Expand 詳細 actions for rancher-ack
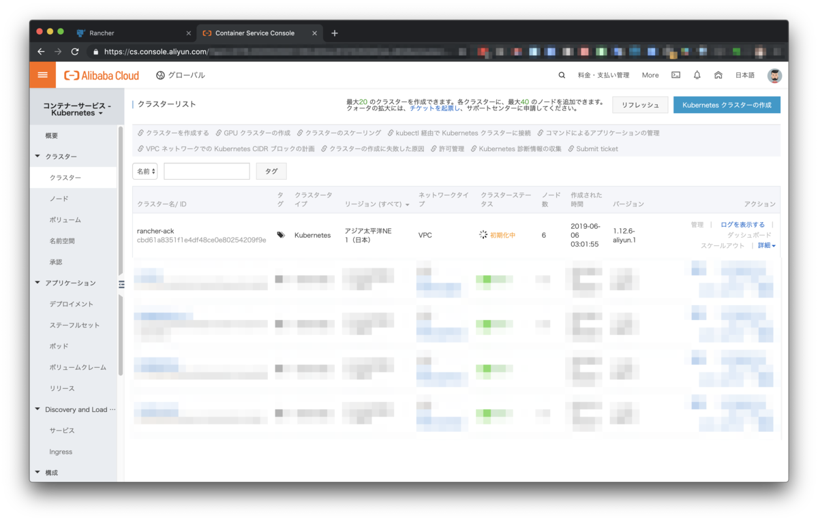Viewport: 818px width, 521px height. [767, 245]
